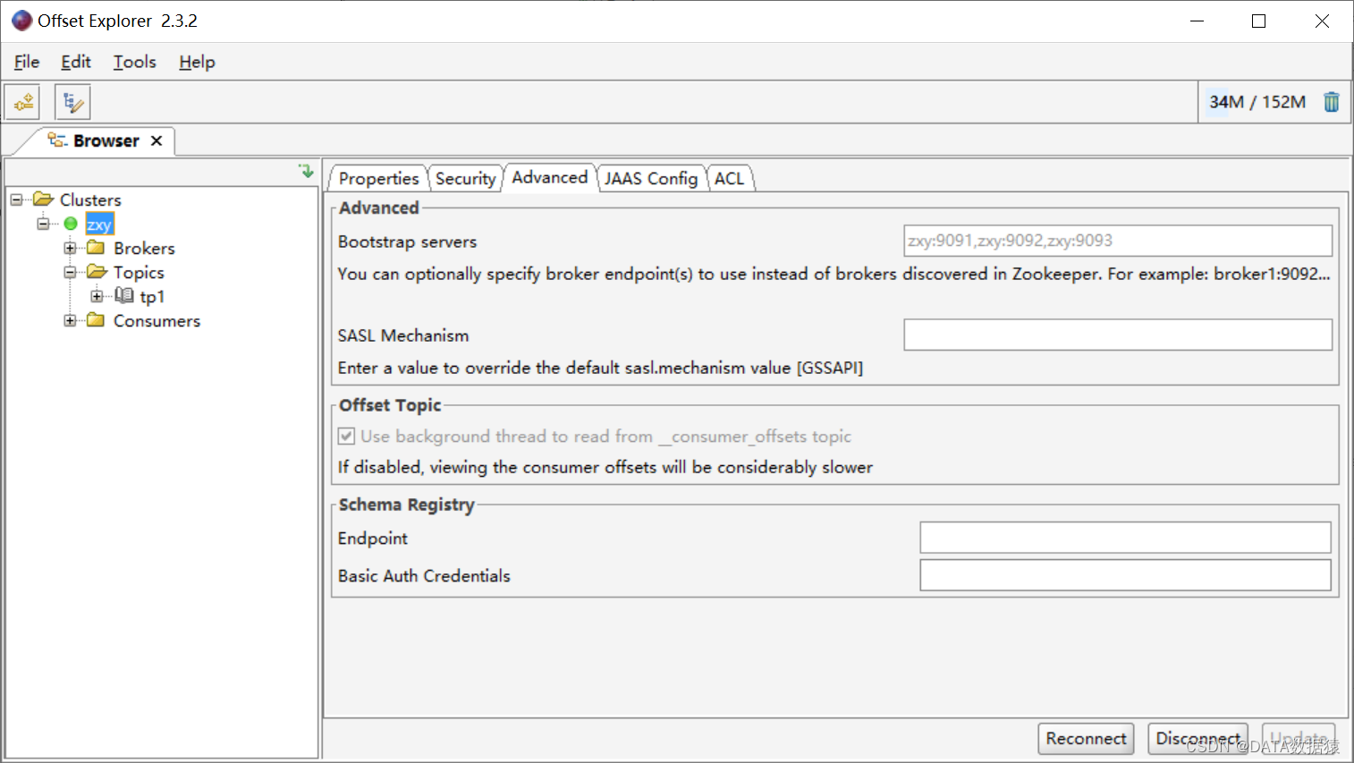Select the Brokers tree item

[144, 248]
